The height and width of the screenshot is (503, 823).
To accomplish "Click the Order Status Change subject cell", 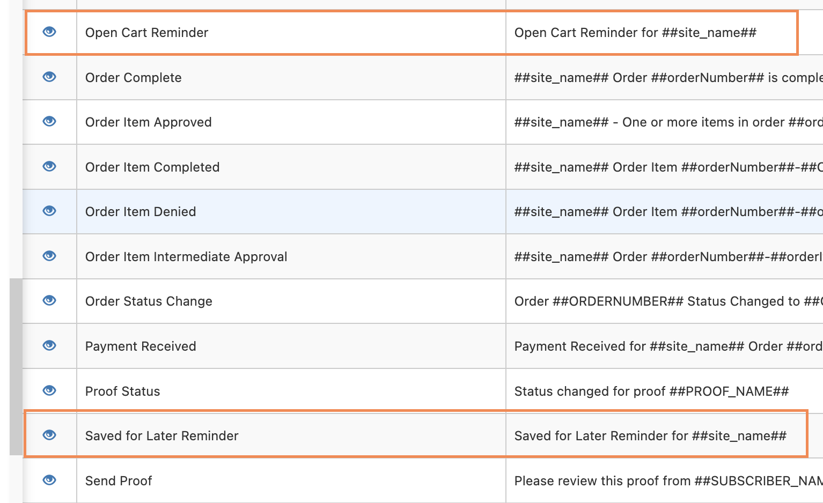I will pos(664,301).
